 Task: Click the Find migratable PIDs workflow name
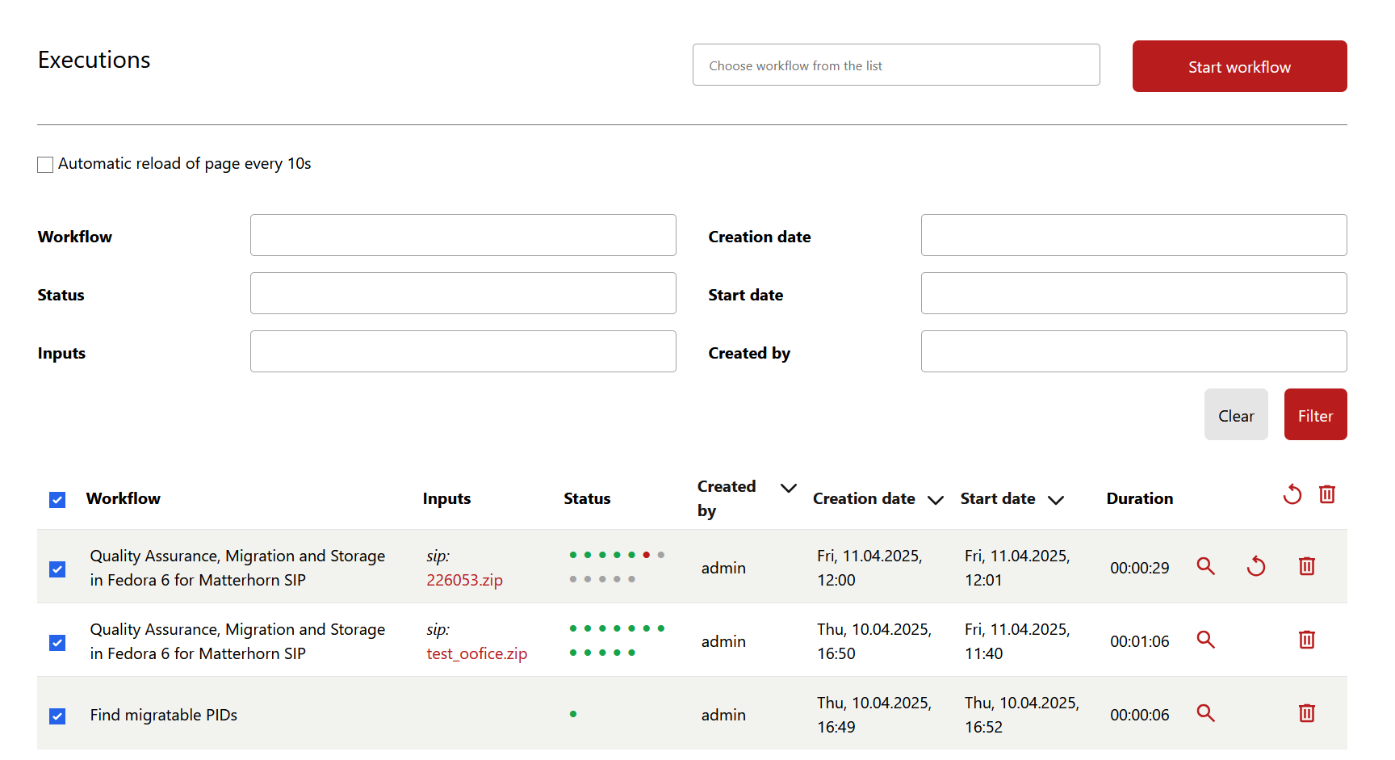[164, 715]
